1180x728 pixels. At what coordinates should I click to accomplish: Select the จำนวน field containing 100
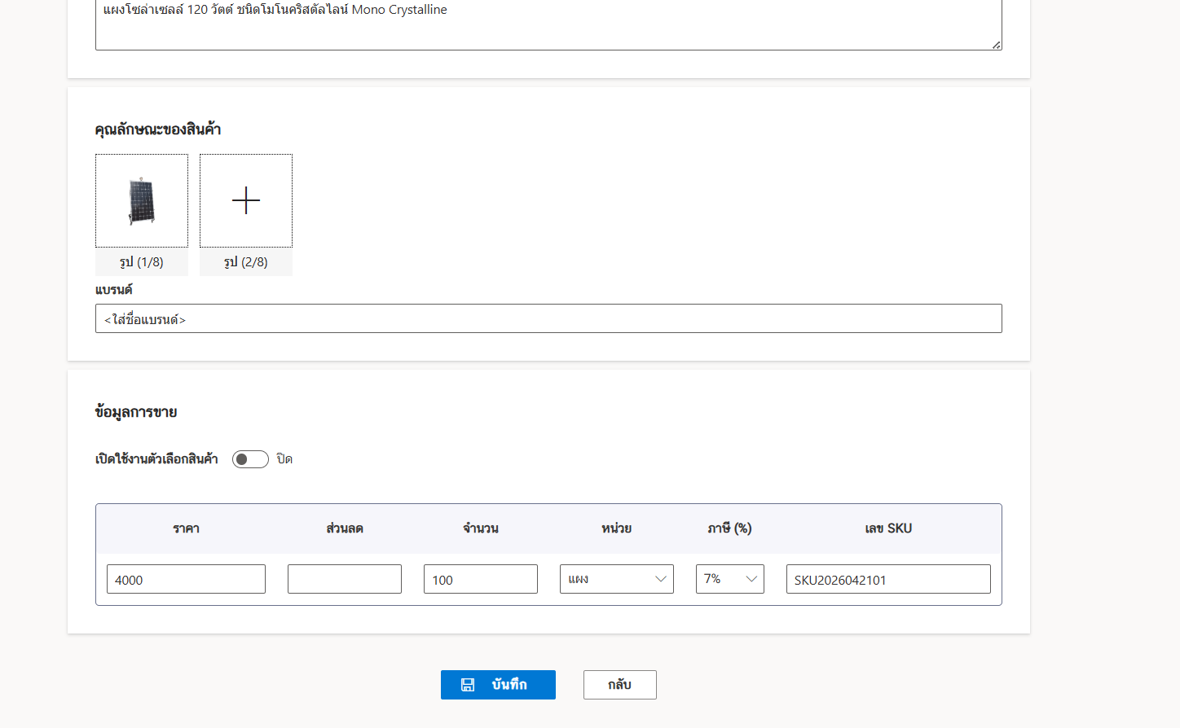[x=480, y=579]
